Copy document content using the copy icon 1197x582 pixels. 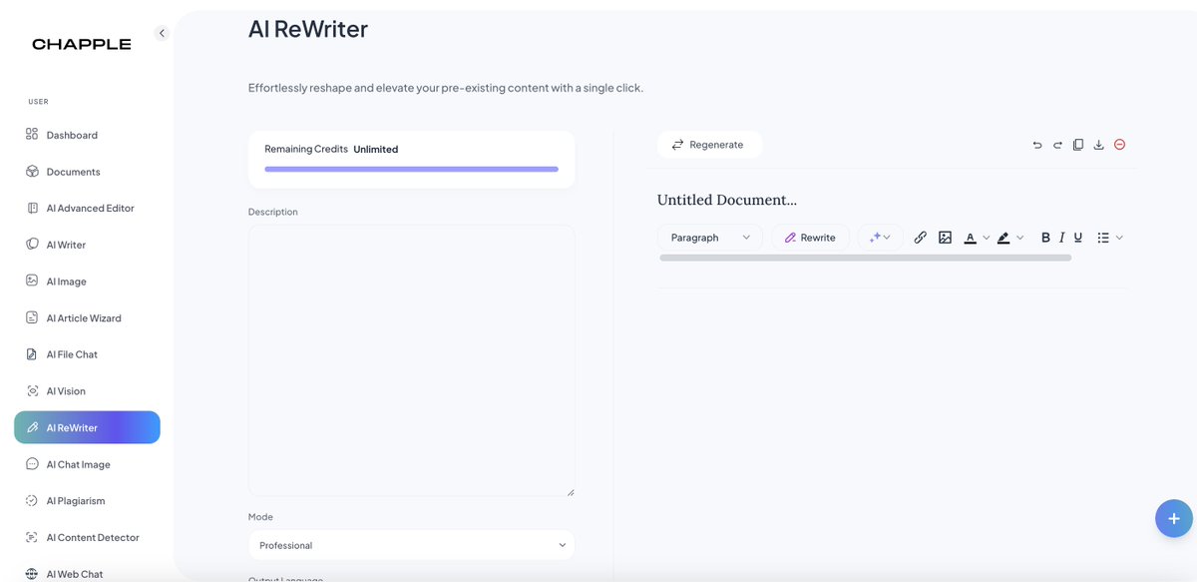(1078, 144)
